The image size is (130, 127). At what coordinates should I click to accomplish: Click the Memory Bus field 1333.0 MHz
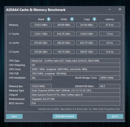click(x=41, y=86)
